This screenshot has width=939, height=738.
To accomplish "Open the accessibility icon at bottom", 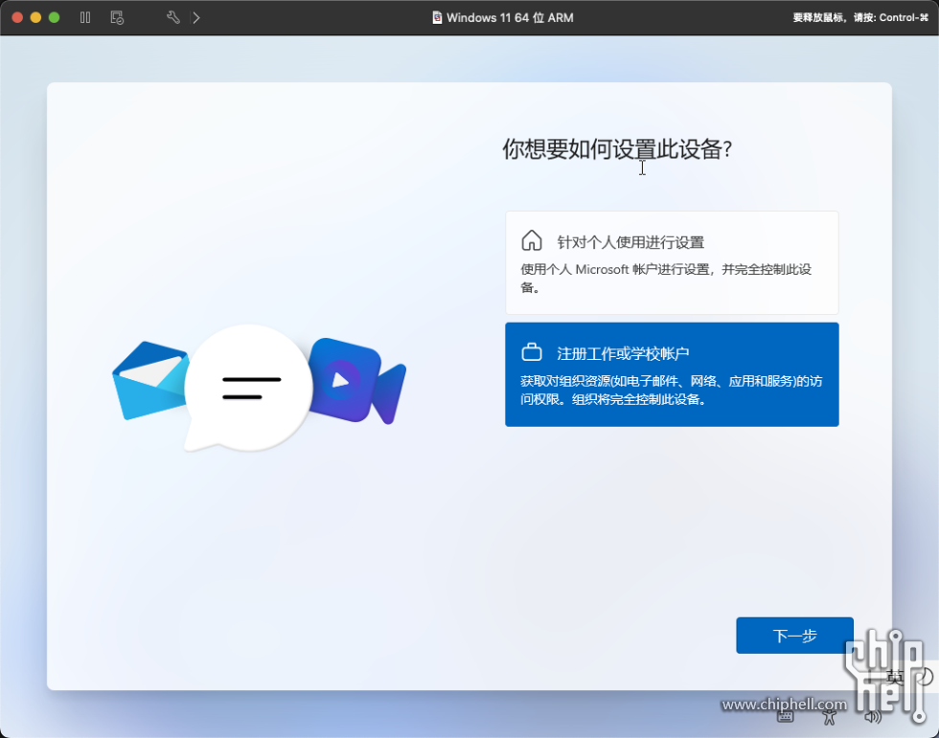I will tap(829, 717).
